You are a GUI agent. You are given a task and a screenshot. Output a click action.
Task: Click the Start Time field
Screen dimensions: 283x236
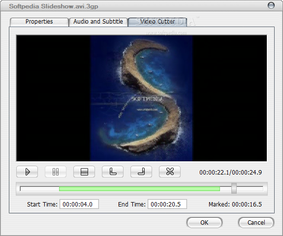[x=79, y=204]
